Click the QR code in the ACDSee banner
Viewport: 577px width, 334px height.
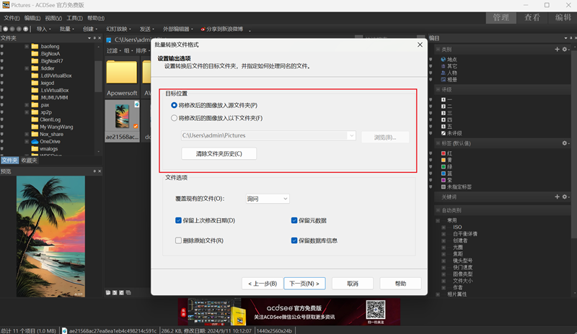click(x=376, y=310)
